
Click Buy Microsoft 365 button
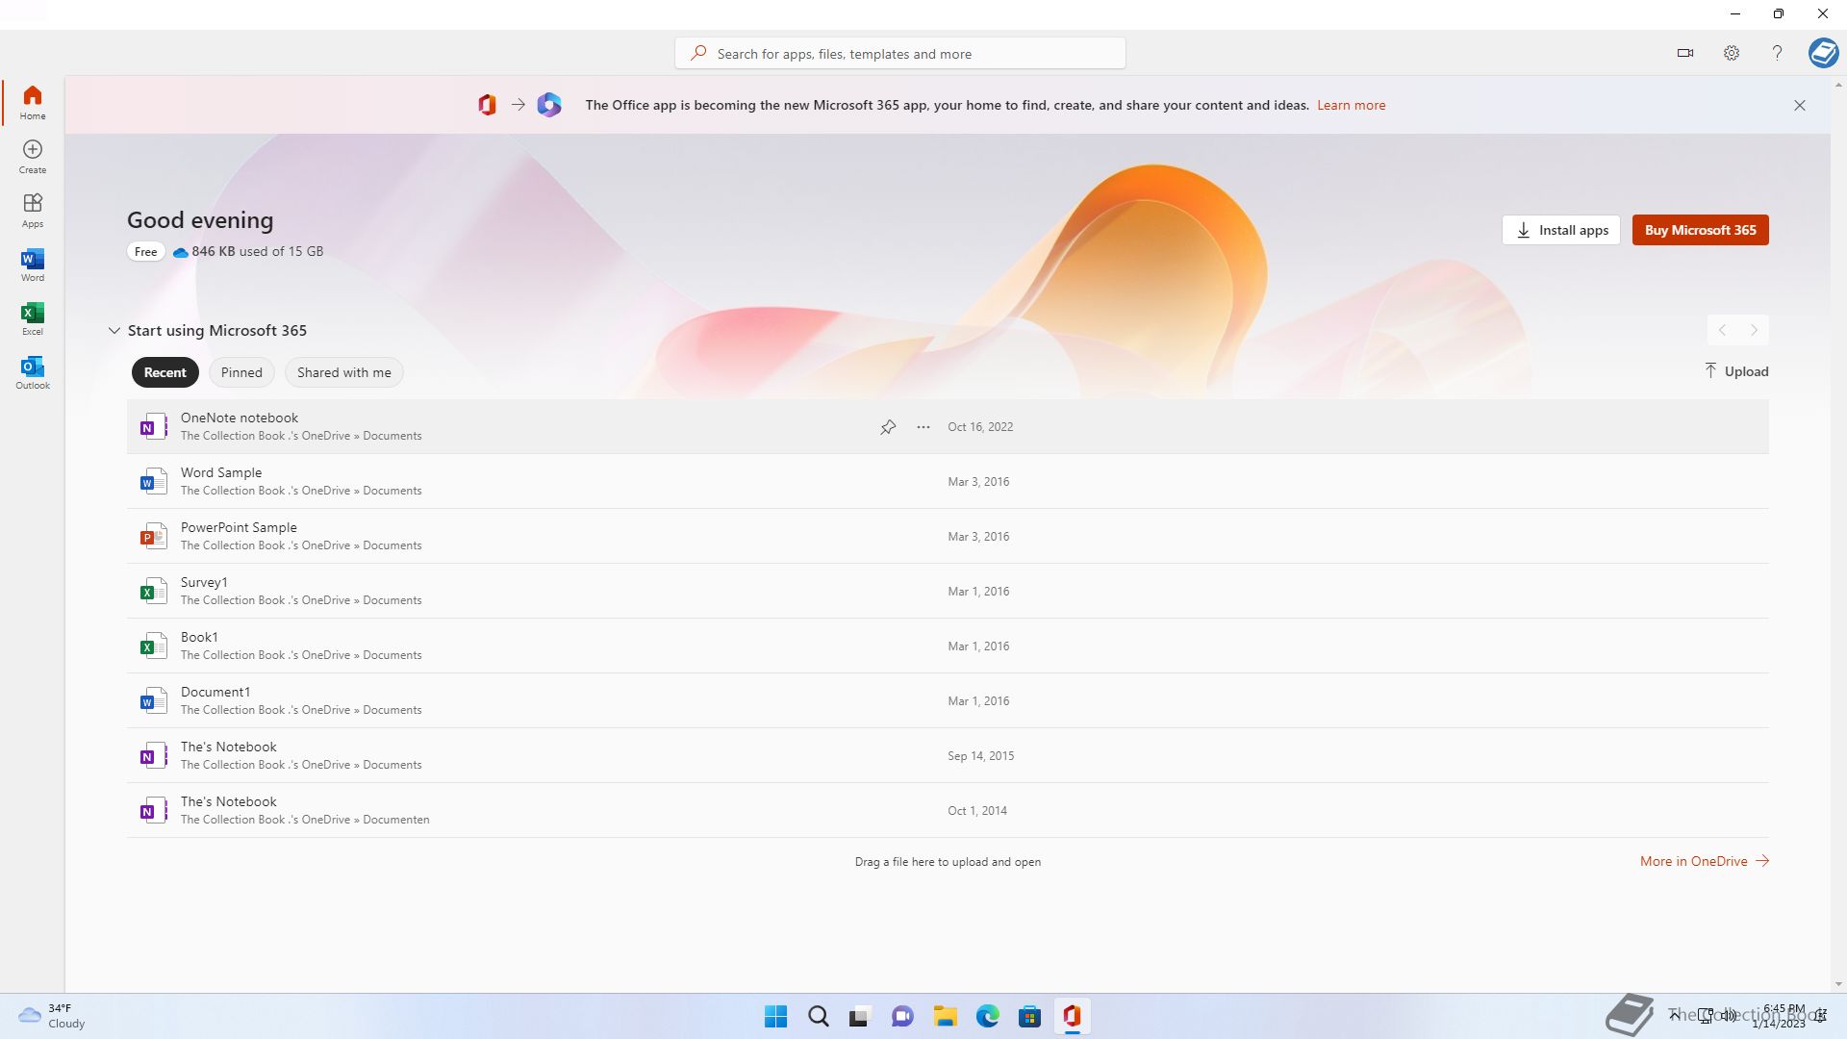pos(1700,230)
